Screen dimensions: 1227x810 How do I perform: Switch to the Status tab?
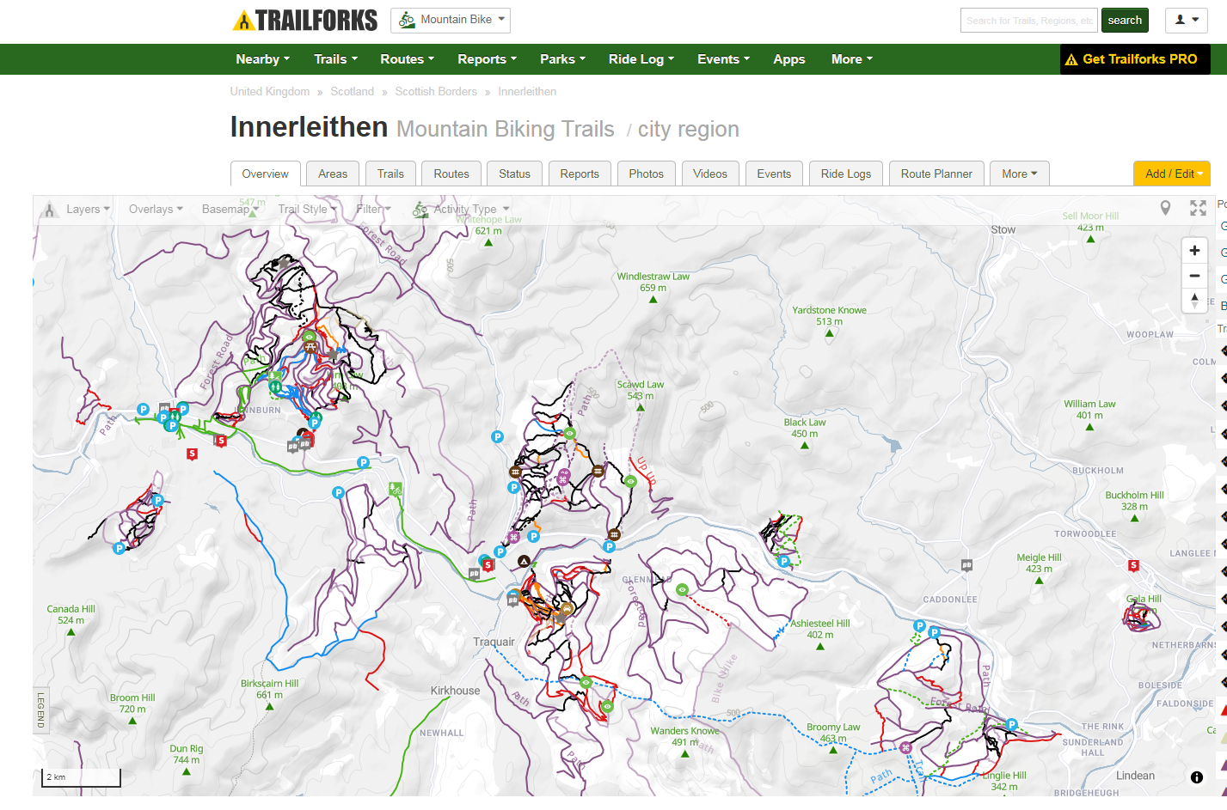514,174
